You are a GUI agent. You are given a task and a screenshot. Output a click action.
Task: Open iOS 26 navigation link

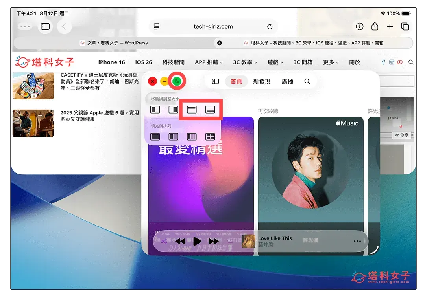143,62
